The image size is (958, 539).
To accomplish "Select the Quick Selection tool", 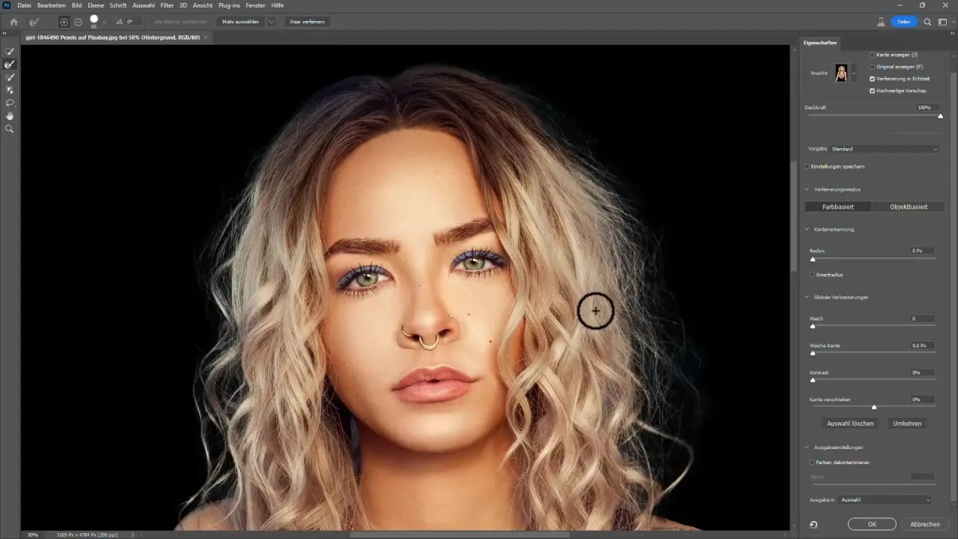I will click(10, 52).
